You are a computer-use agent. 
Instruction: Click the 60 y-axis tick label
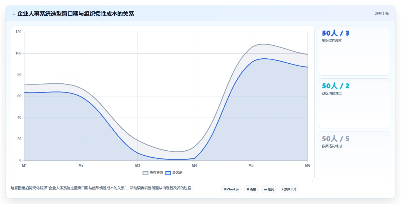tap(19, 96)
